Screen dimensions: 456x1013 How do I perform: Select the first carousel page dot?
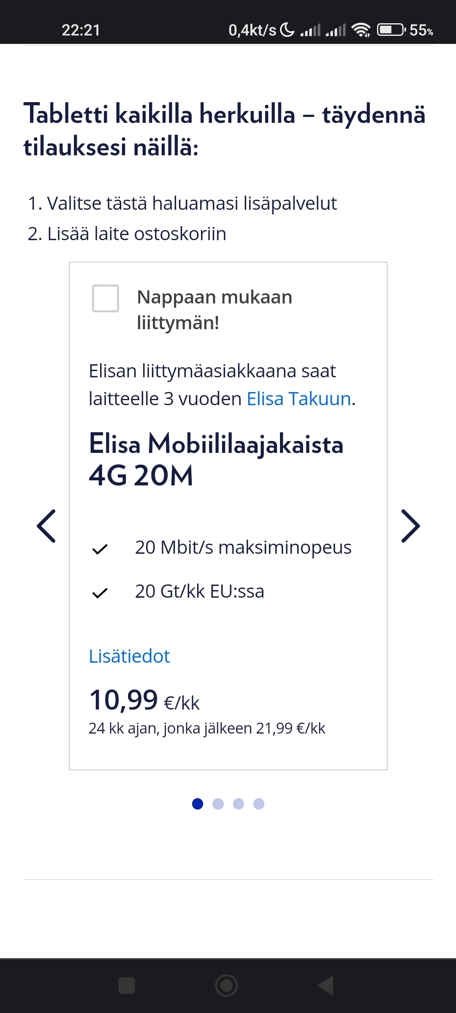point(198,804)
